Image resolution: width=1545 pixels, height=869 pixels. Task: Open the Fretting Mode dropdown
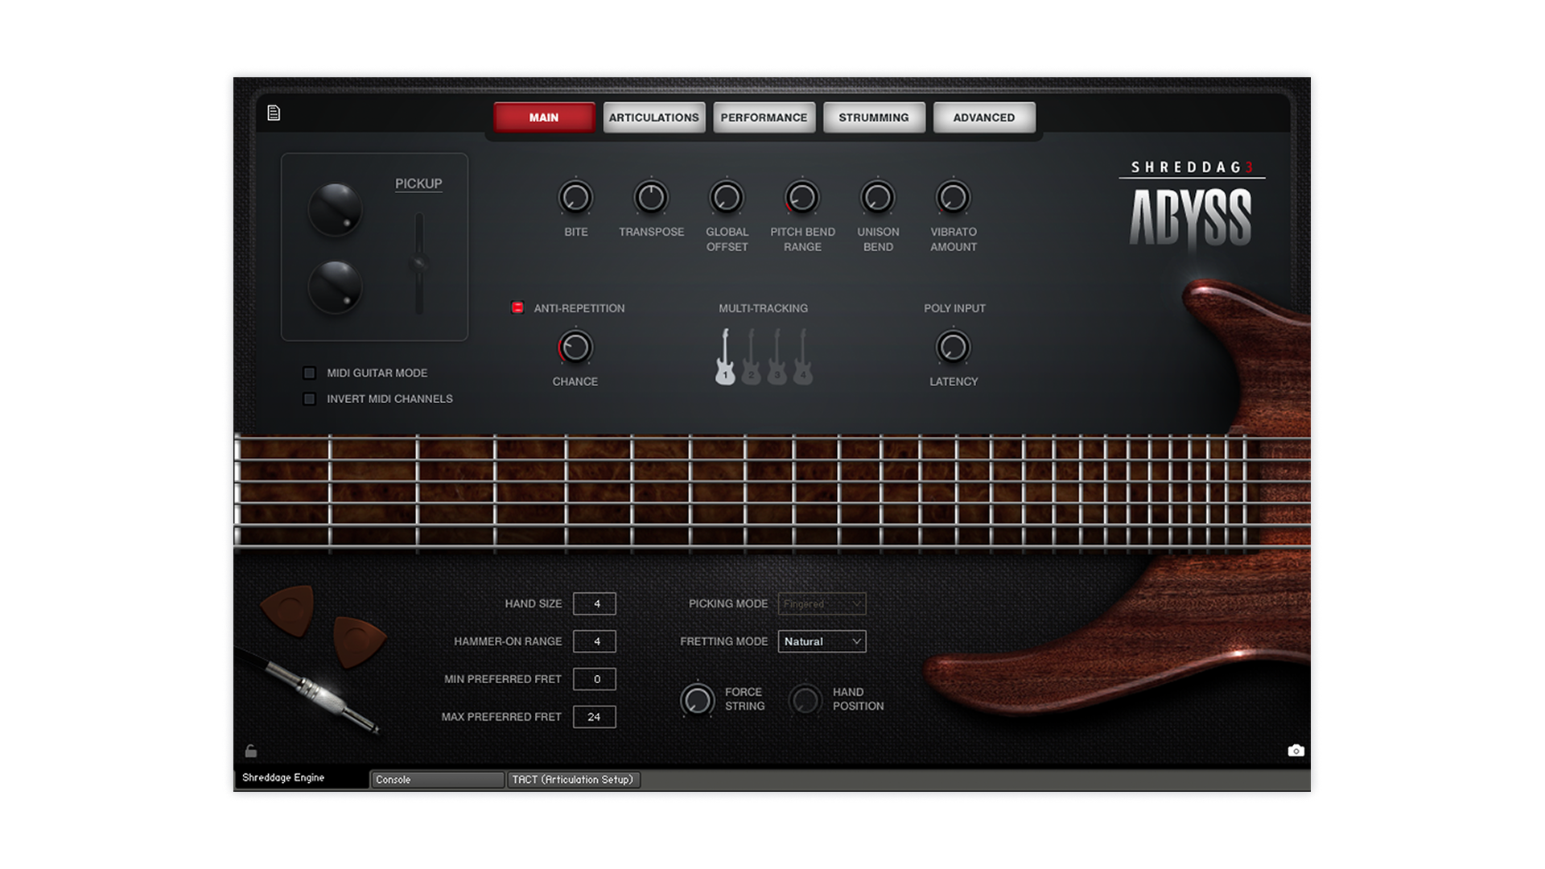point(822,641)
